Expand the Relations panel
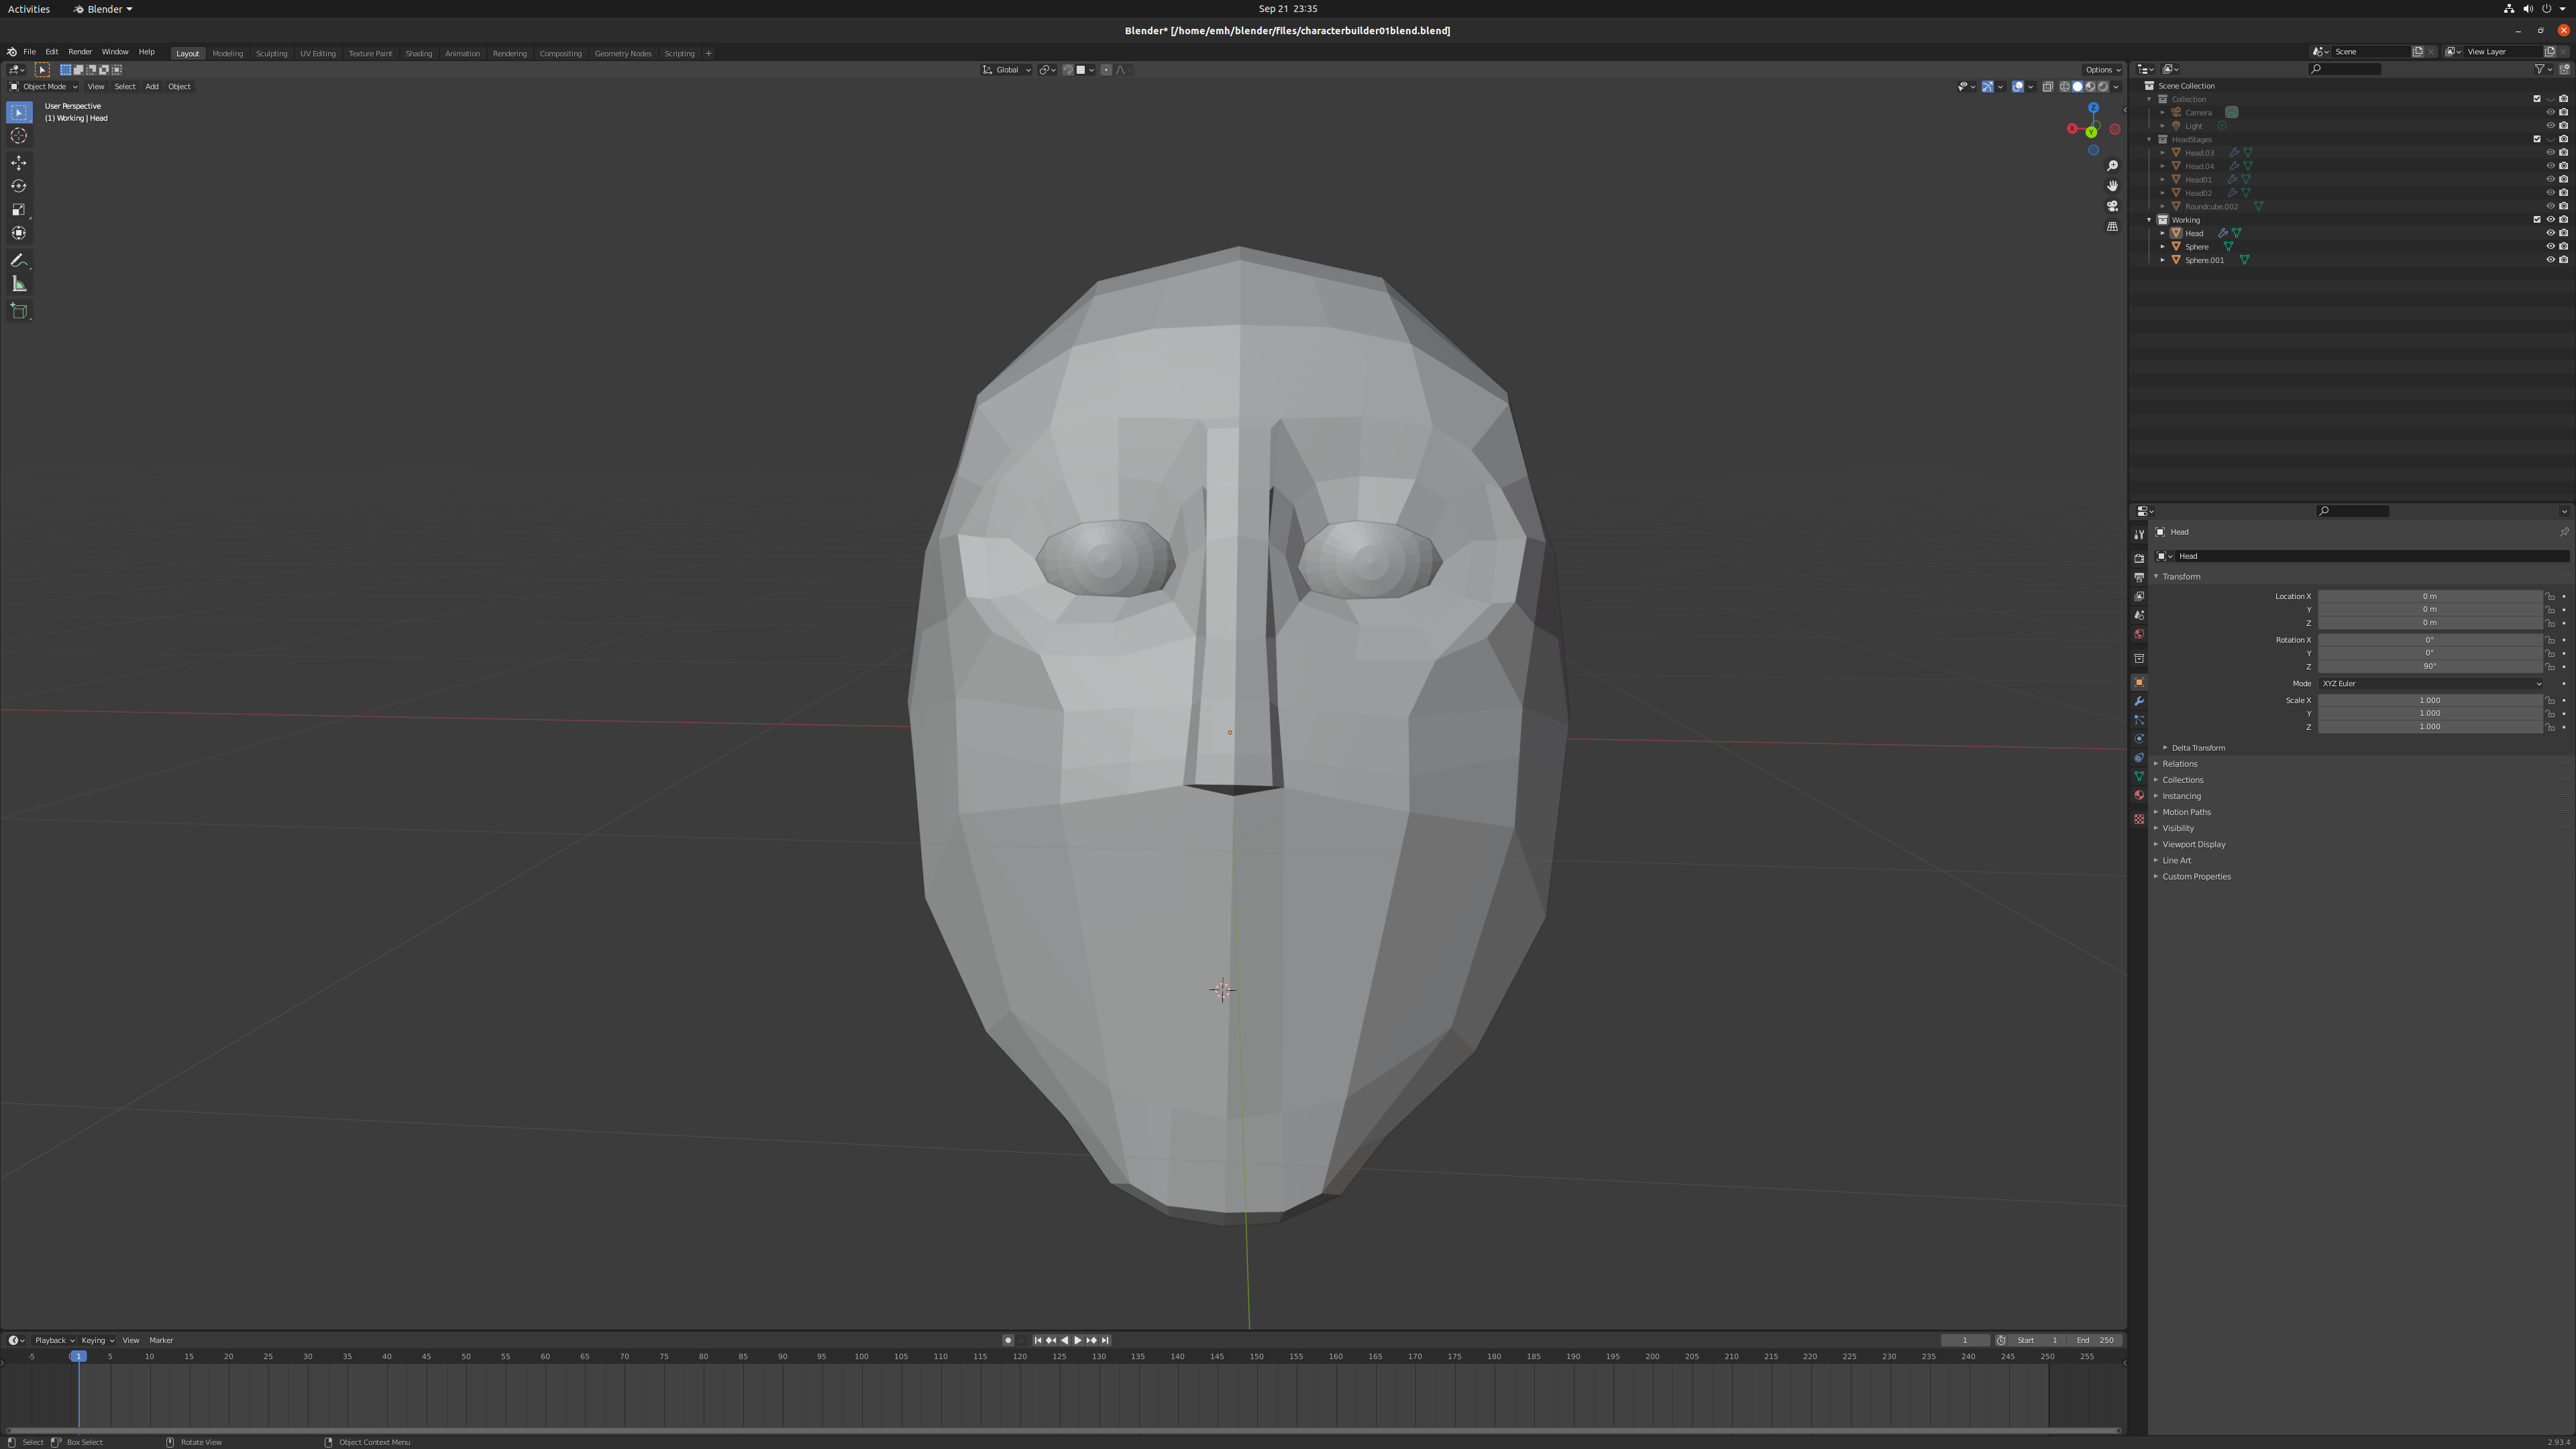The image size is (2576, 1449). 2180,764
